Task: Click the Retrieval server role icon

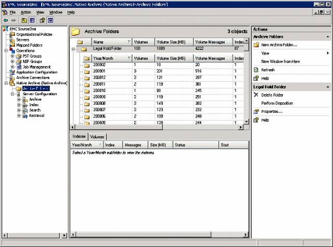Action: [x=25, y=115]
